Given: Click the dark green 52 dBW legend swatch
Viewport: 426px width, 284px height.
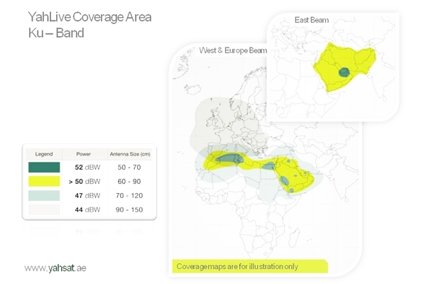Looking at the screenshot, I should point(44,167).
